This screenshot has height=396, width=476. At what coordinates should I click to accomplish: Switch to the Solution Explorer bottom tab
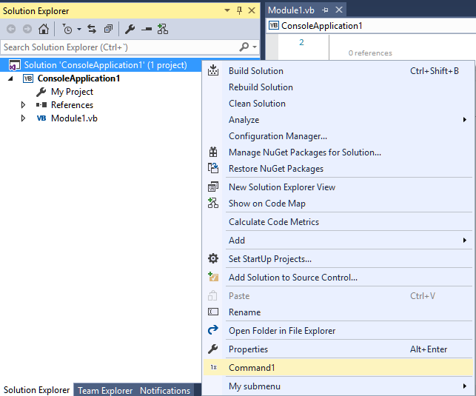[36, 390]
